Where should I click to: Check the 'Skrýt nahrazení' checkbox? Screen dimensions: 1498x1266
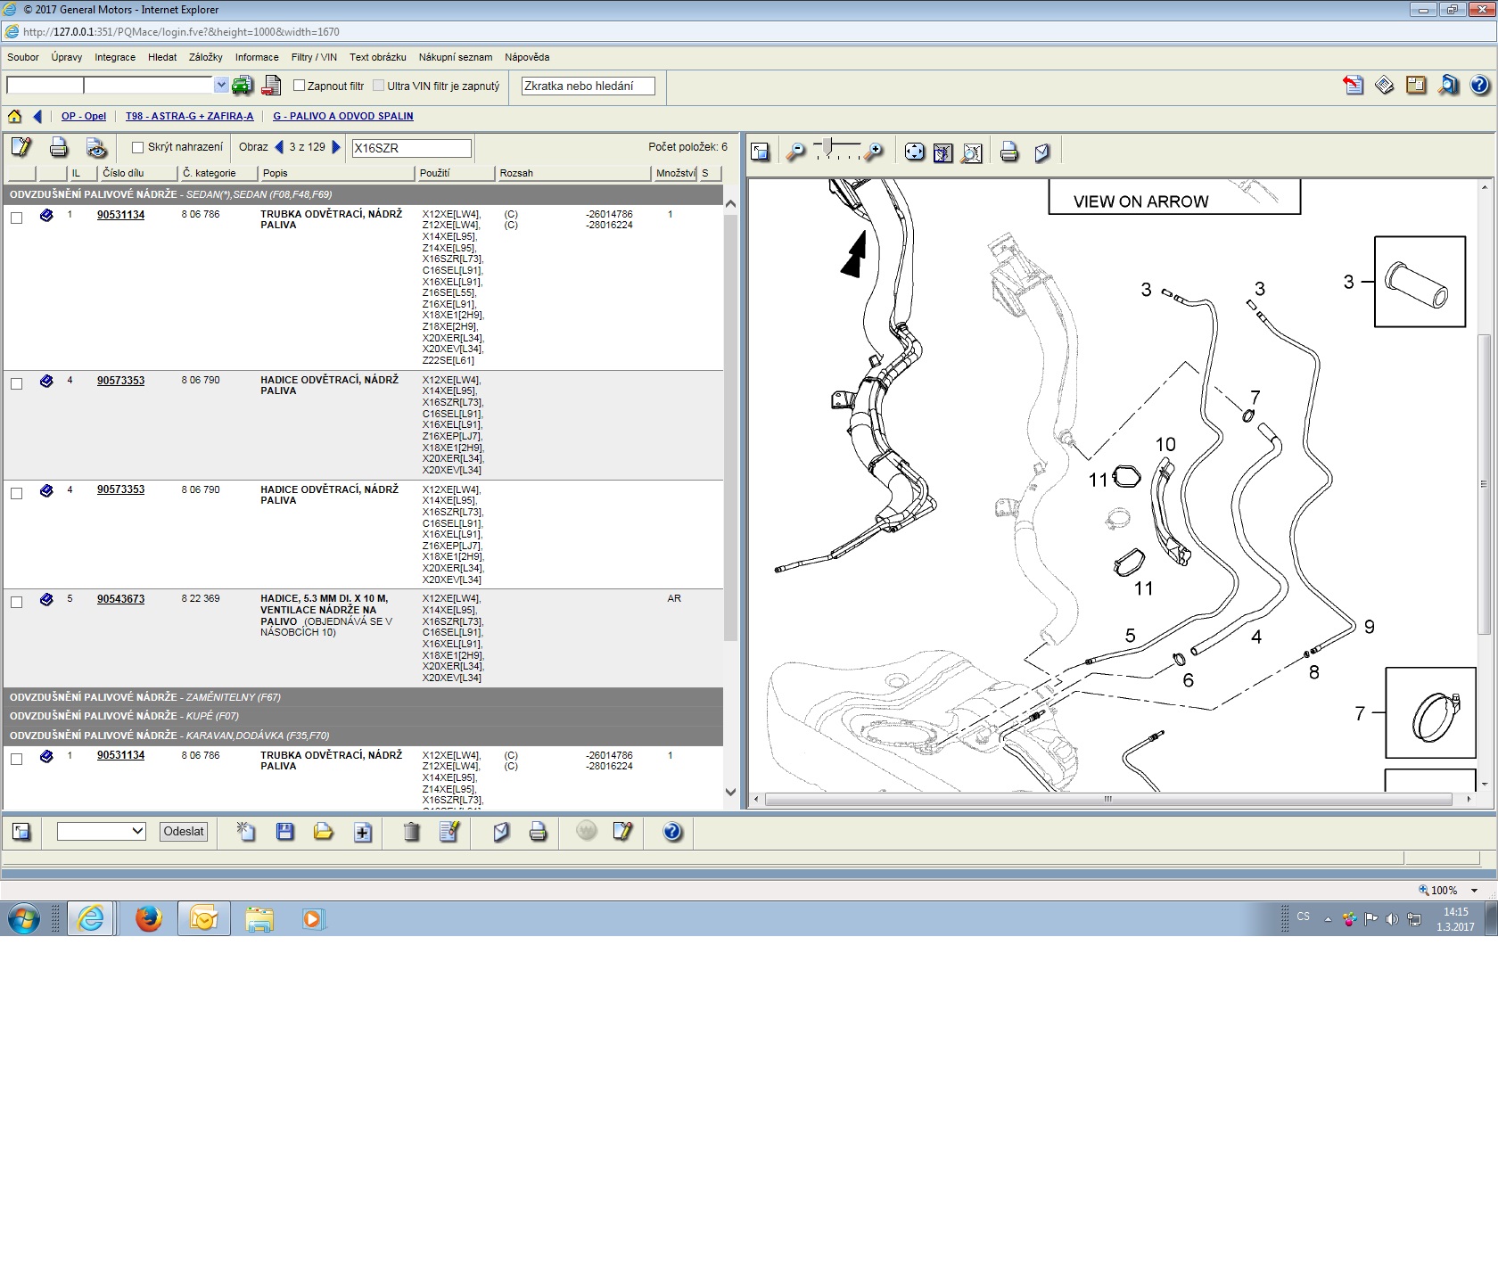coord(138,147)
